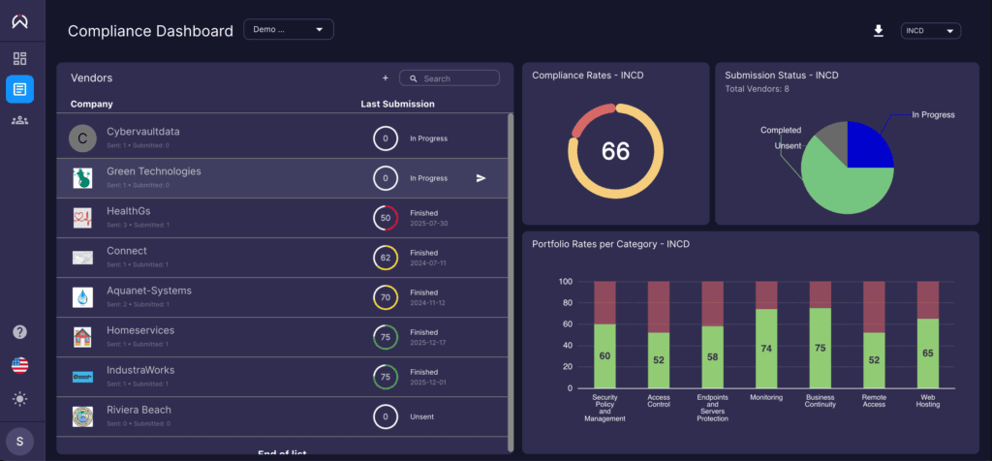
Task: Open the Green Technologies vendor name
Action: tap(154, 171)
